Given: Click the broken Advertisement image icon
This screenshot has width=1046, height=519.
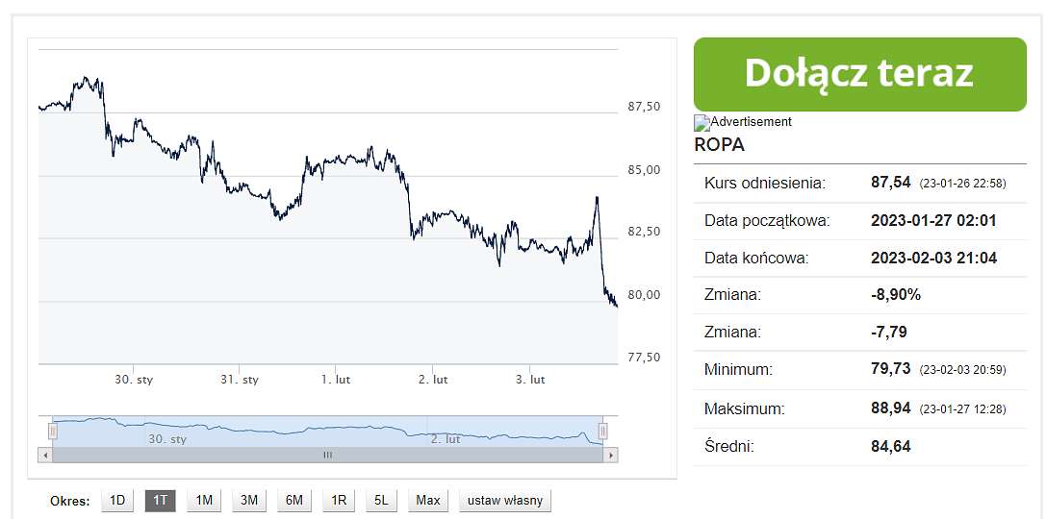Looking at the screenshot, I should click(702, 123).
